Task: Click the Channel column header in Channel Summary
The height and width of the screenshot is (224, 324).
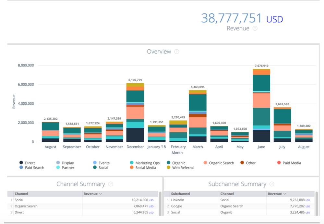Action: coord(21,194)
